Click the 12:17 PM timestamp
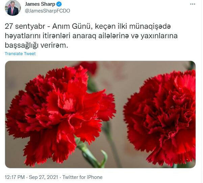The width and height of the screenshot is (203, 183). click(x=15, y=177)
